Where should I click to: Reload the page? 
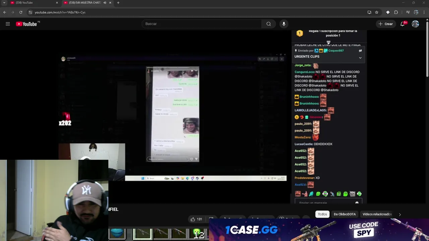pos(21,12)
